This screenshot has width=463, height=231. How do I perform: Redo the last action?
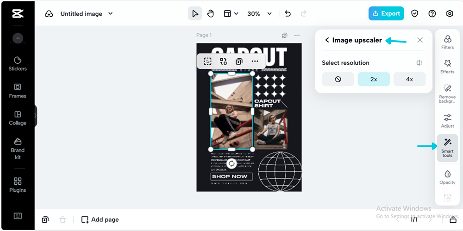303,13
